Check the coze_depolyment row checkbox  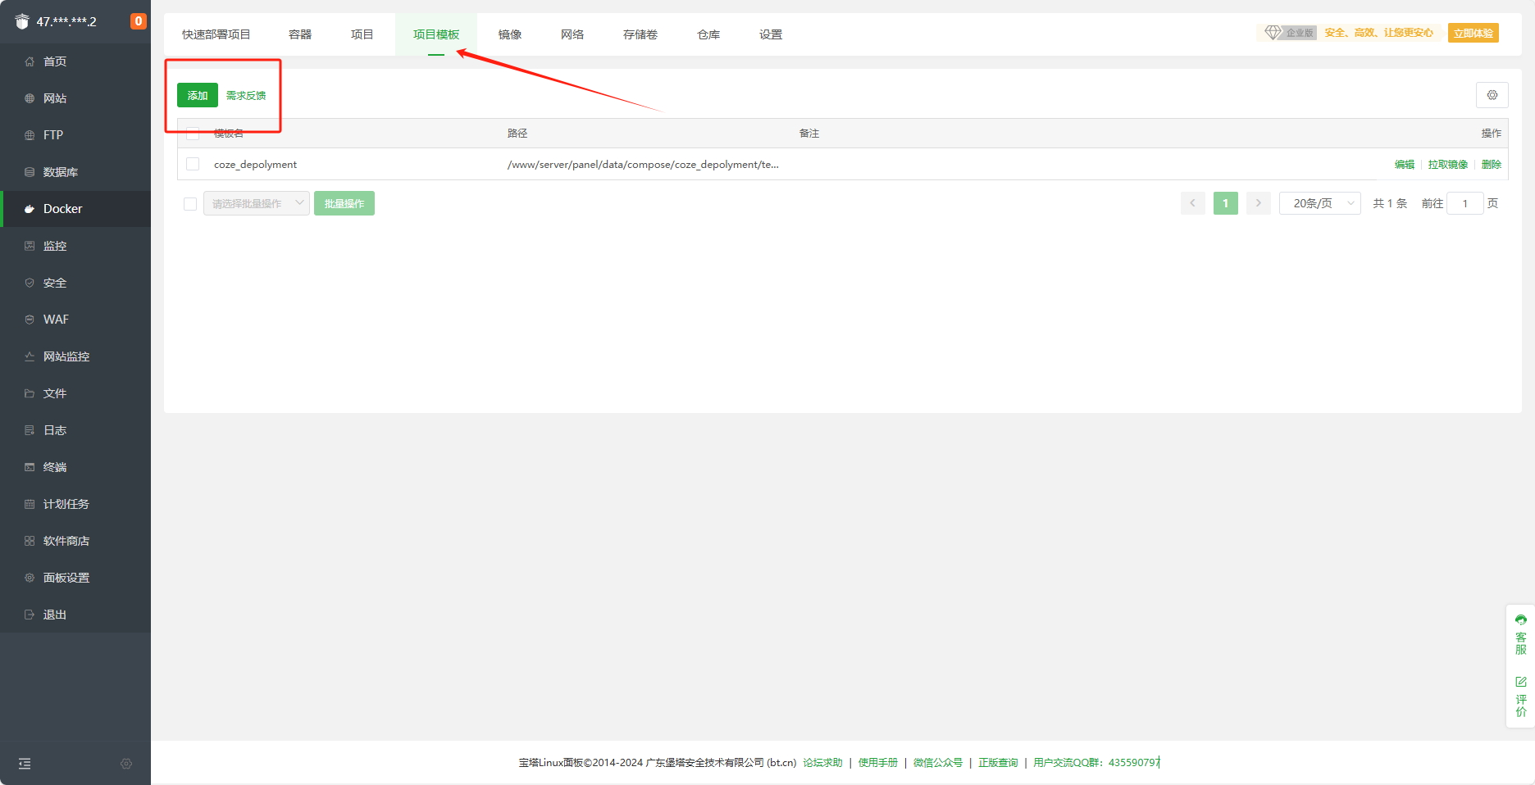193,164
